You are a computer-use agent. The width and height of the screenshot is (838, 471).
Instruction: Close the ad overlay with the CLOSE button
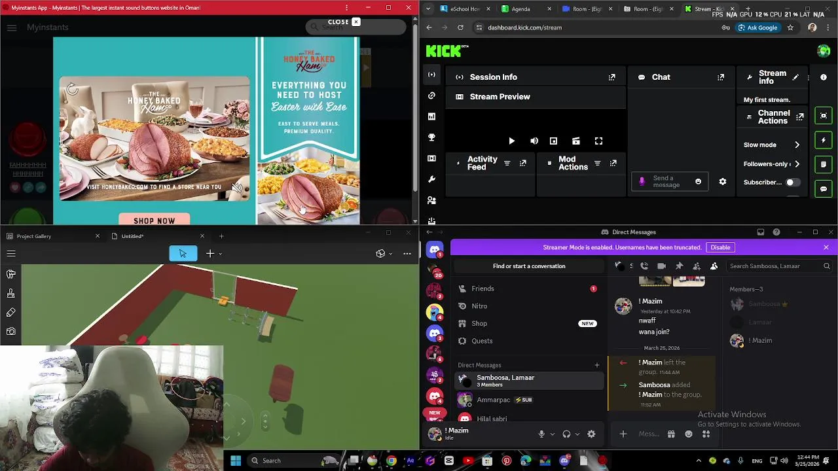(344, 22)
